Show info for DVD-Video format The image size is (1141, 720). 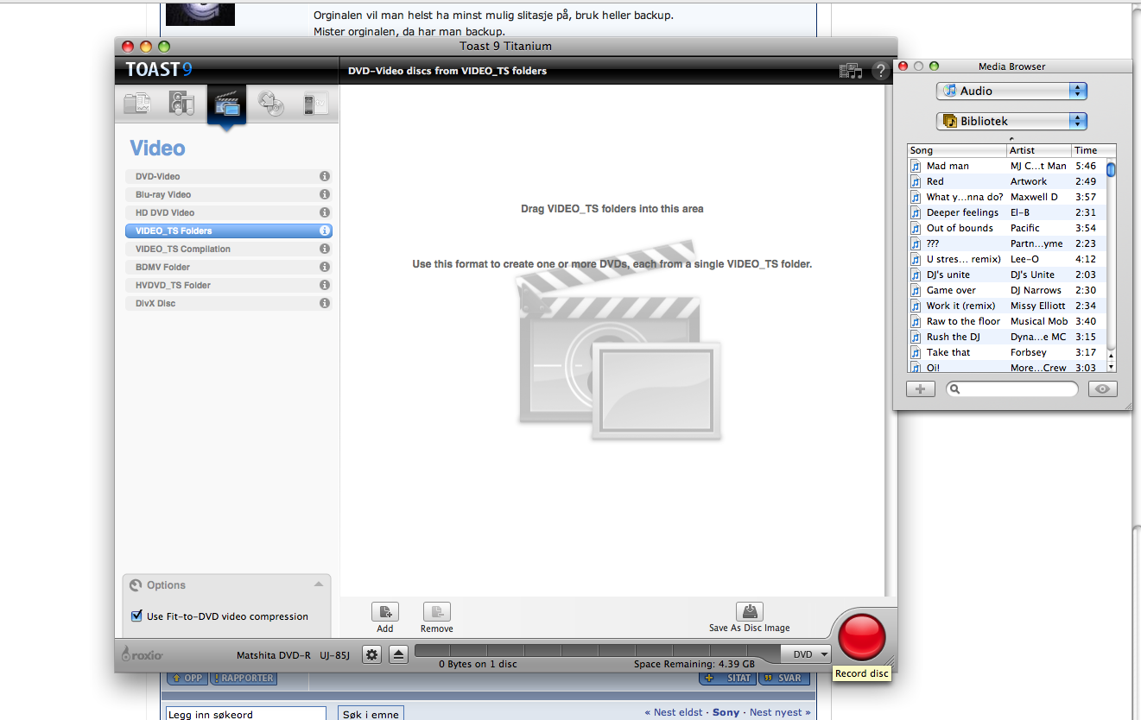[x=325, y=176]
